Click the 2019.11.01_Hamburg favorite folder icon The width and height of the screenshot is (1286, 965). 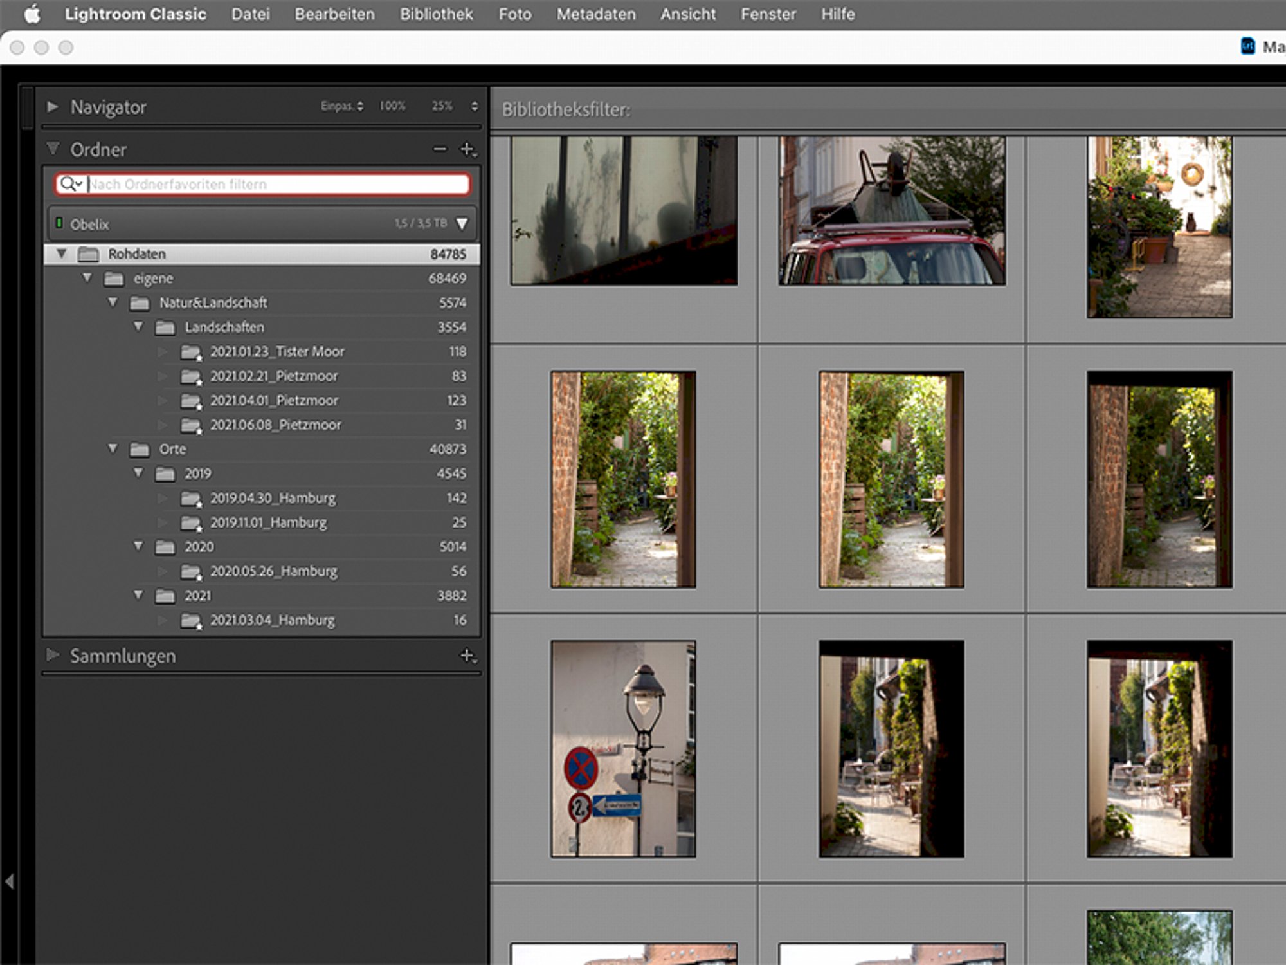click(192, 524)
